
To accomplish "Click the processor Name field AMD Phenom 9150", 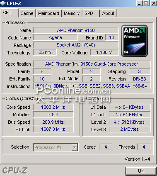I will click(x=76, y=30).
